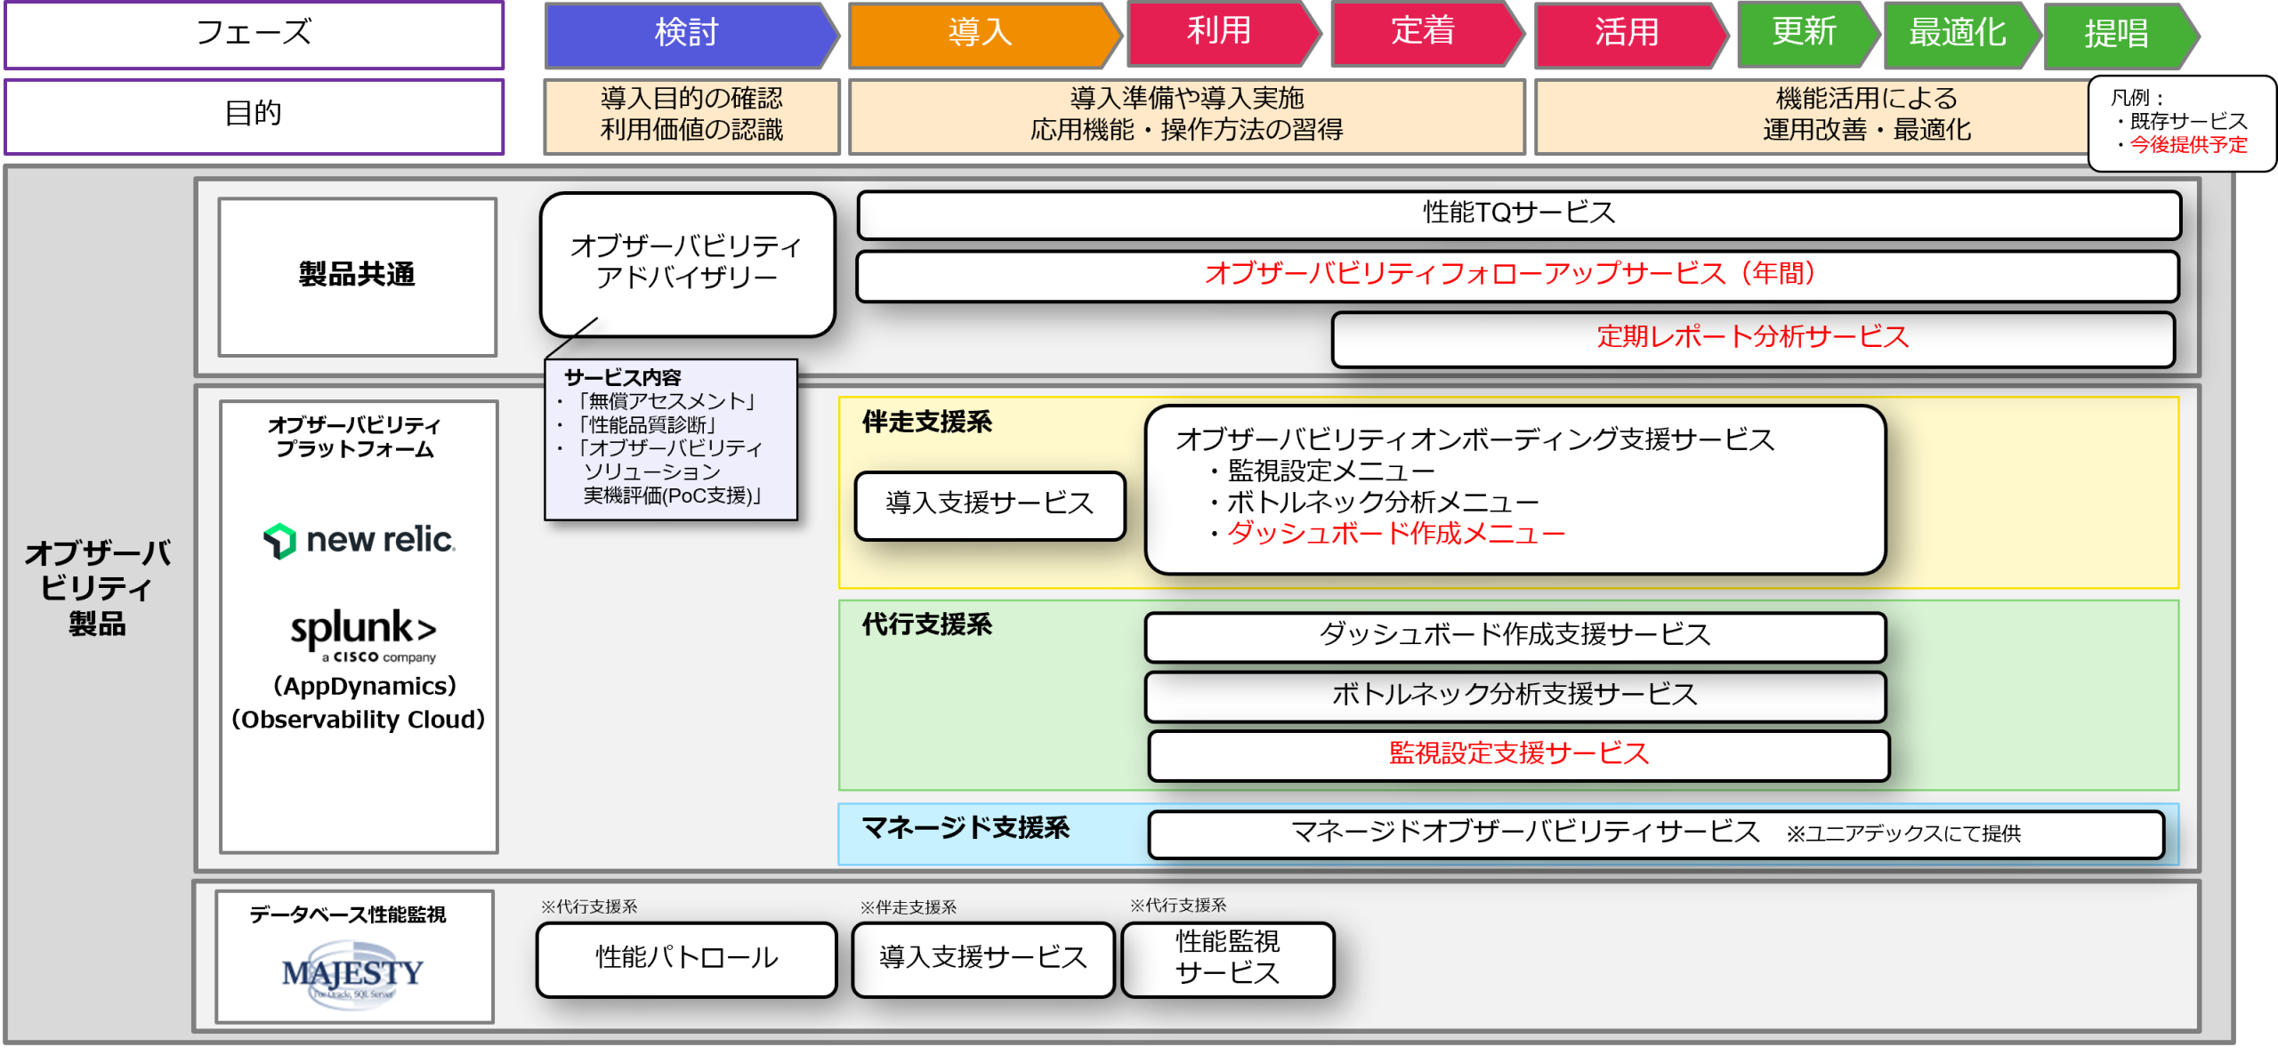
Task: Open オブザーバビリティ アドバイザリー box
Action: [x=687, y=262]
